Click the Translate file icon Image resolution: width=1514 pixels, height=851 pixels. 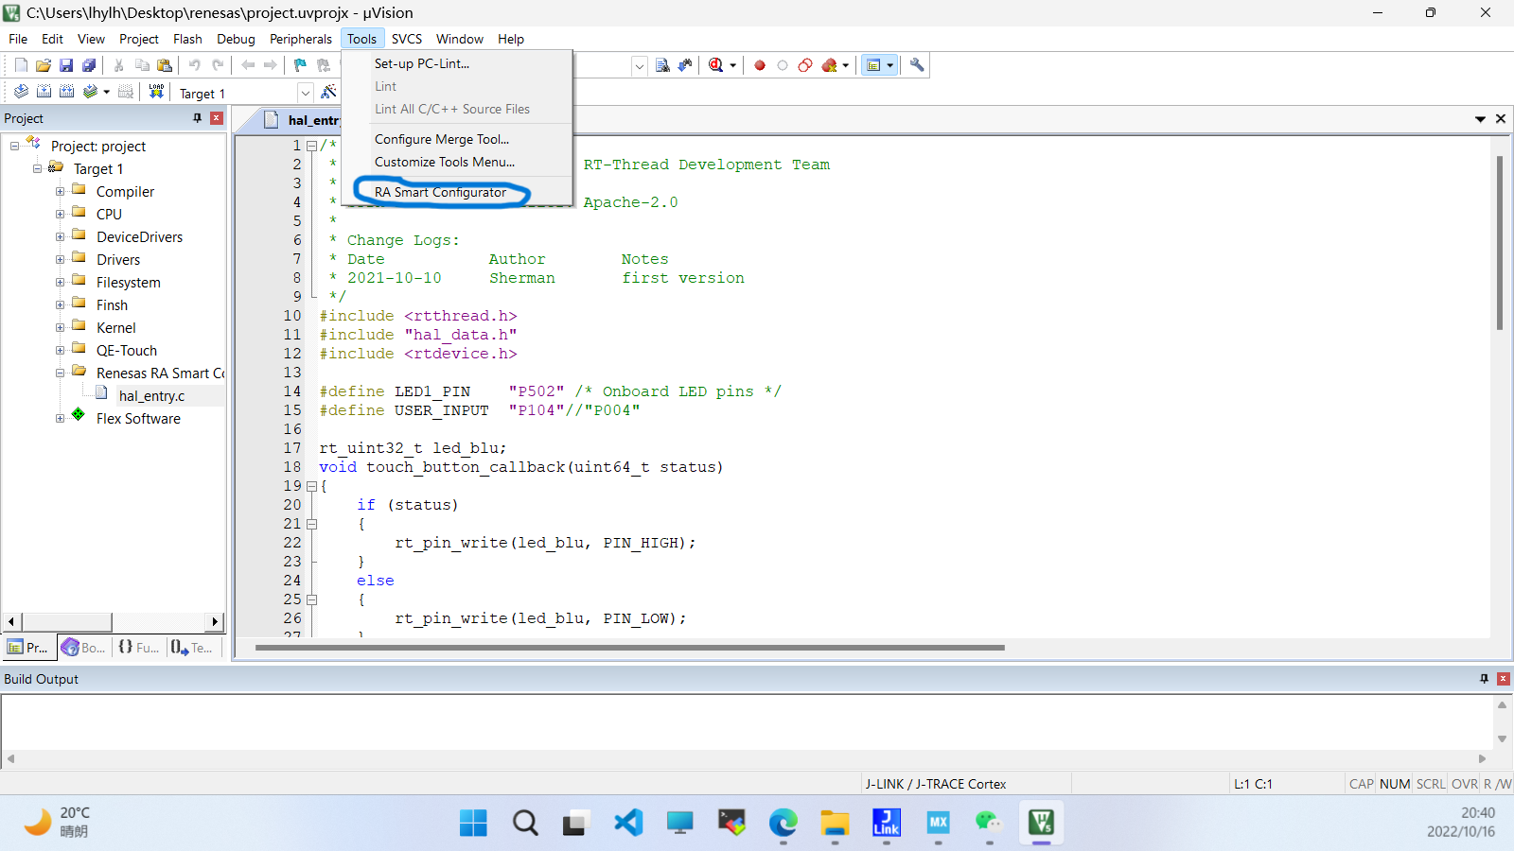[x=21, y=92]
